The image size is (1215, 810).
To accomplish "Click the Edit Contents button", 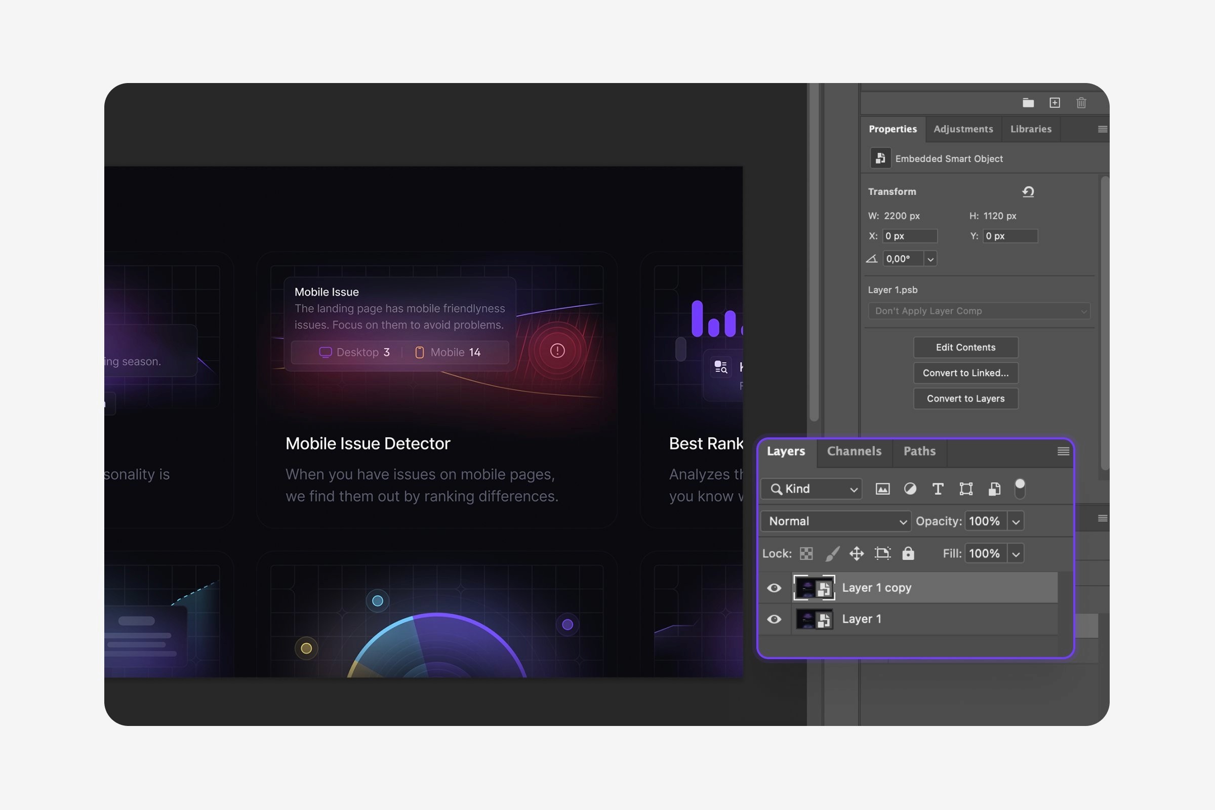I will coord(965,347).
